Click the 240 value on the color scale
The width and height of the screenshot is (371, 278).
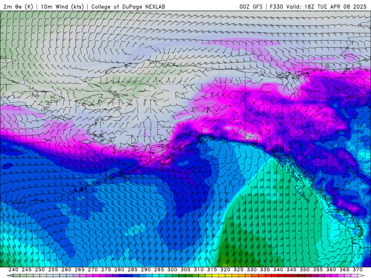(x=13, y=270)
